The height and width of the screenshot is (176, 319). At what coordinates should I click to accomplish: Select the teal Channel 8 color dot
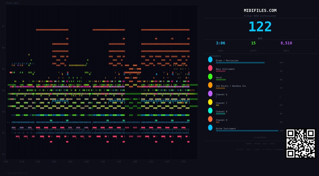(210, 110)
